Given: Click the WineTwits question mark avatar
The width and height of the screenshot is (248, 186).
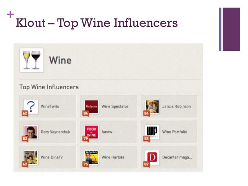Looking at the screenshot, I should pos(31,106).
